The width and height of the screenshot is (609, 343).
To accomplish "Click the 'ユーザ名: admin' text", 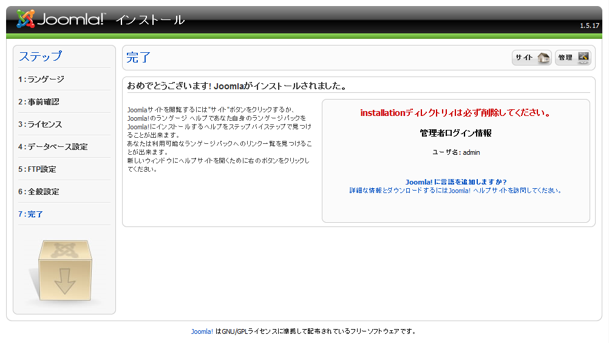I will tap(456, 152).
